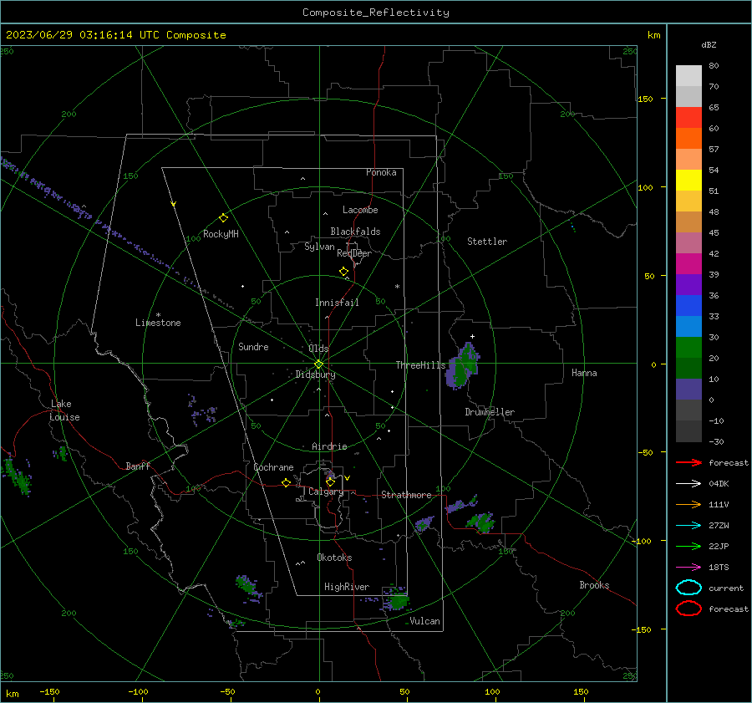Click the Brooks city label
752x703 pixels.
coord(594,585)
